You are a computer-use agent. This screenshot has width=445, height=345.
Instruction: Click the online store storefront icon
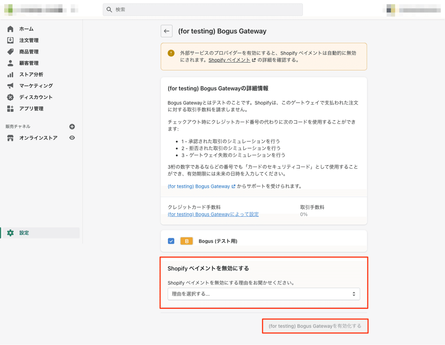tap(10, 138)
